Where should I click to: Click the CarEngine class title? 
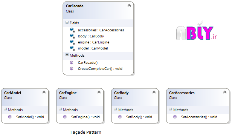coord(68,93)
